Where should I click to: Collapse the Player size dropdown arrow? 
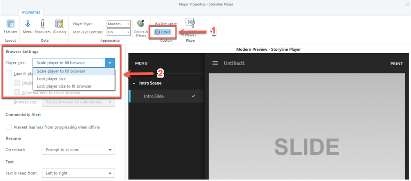(110, 63)
